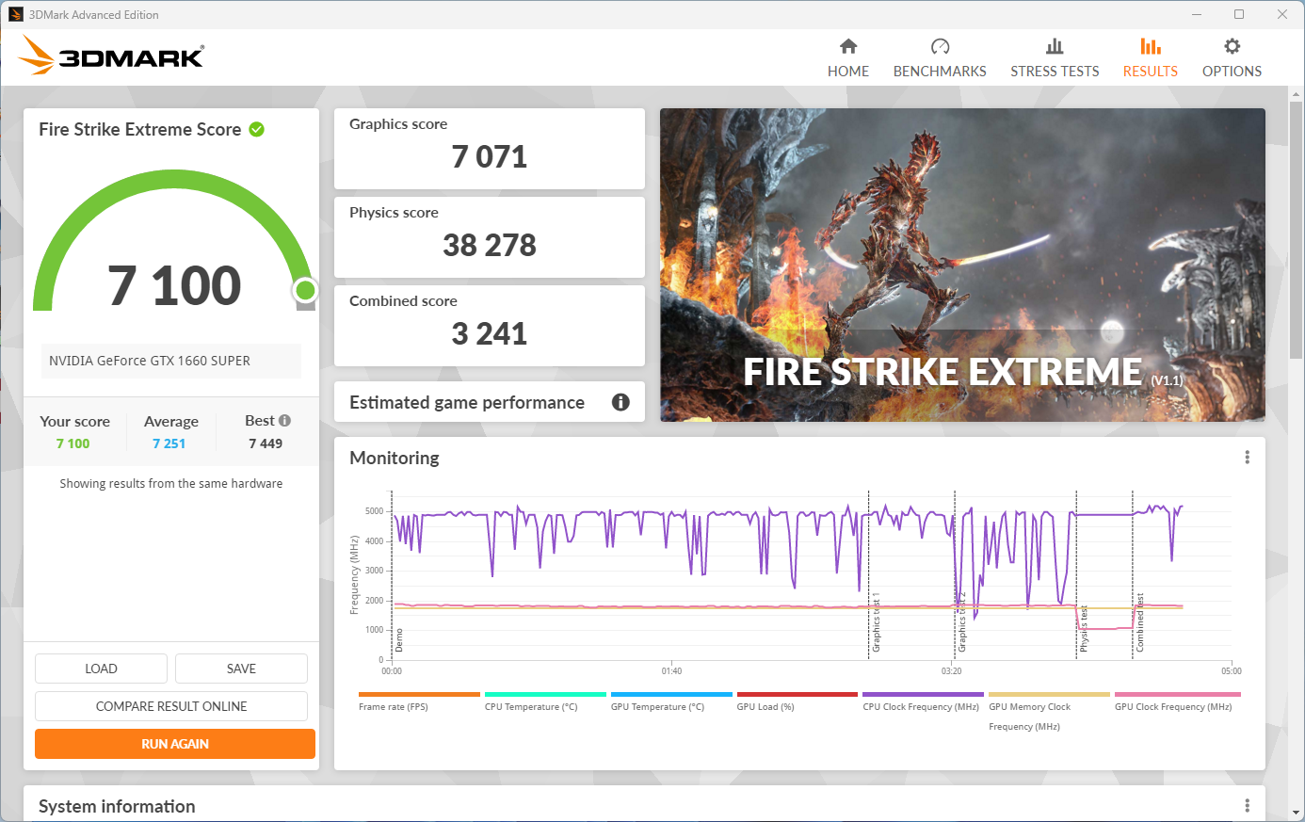Click the SAVE button

[x=241, y=669]
